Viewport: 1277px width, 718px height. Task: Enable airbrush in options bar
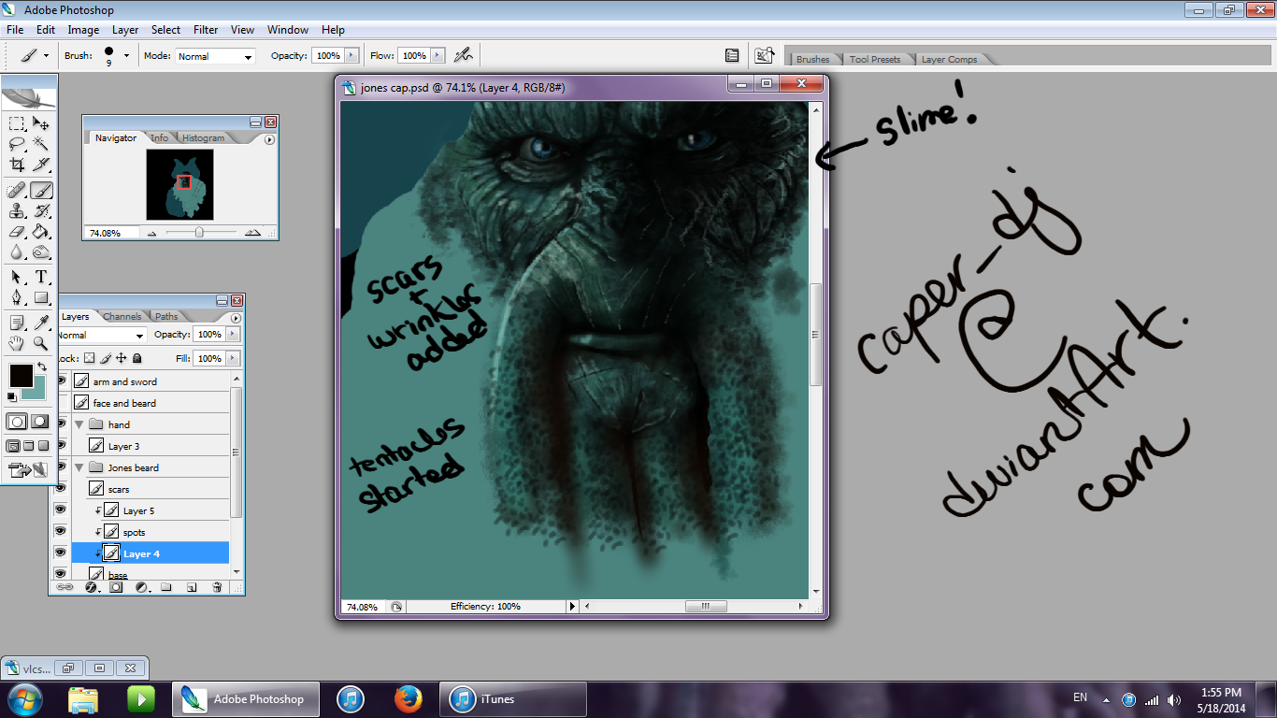tap(463, 55)
